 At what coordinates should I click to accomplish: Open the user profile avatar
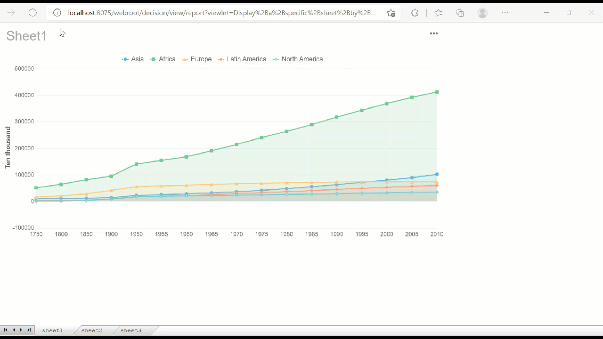482,13
